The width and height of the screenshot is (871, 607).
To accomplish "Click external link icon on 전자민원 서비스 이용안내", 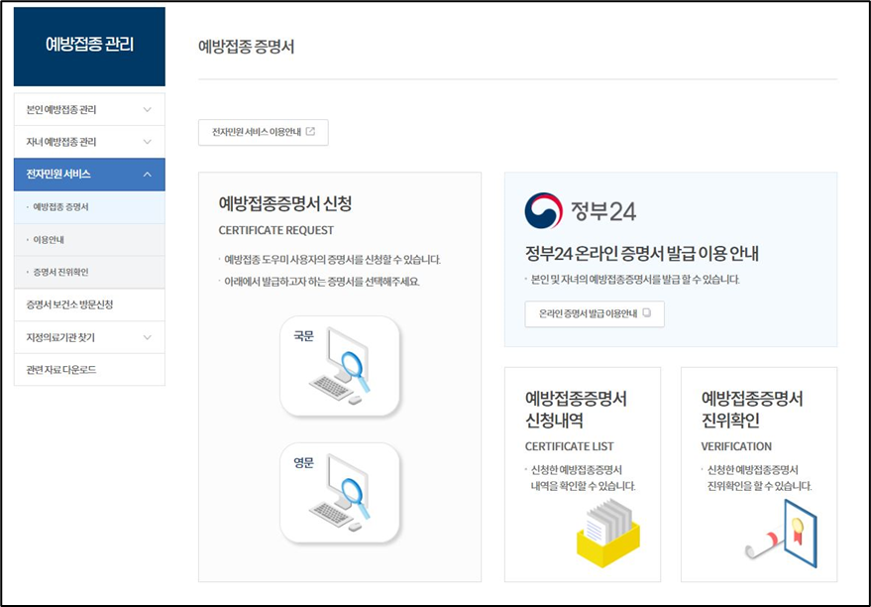I will 310,132.
